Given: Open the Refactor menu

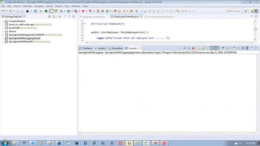Looking at the screenshot, I should pyautogui.click(x=28, y=6).
